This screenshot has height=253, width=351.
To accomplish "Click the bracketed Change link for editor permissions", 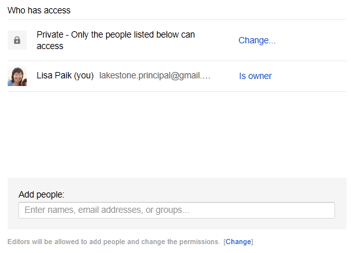I will click(238, 242).
